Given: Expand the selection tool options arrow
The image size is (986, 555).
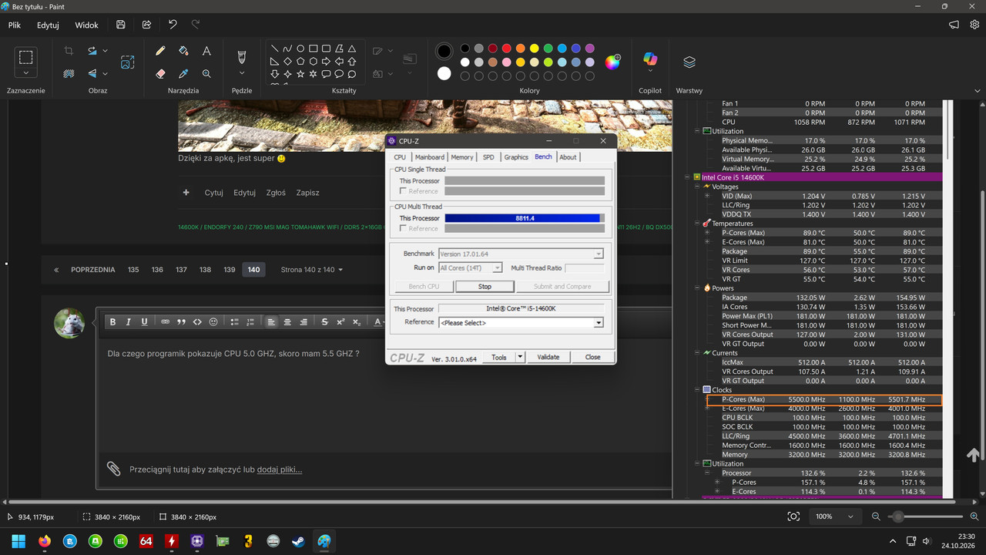Looking at the screenshot, I should (x=26, y=73).
